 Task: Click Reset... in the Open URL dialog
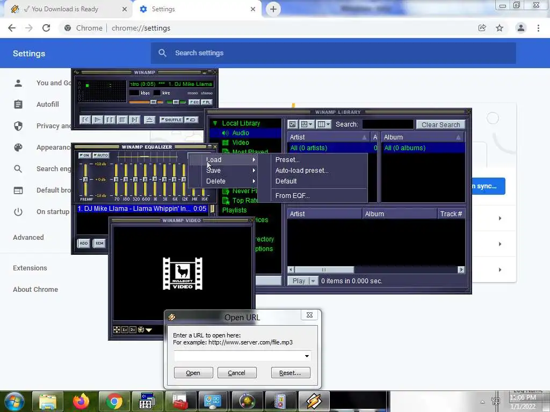pyautogui.click(x=291, y=373)
